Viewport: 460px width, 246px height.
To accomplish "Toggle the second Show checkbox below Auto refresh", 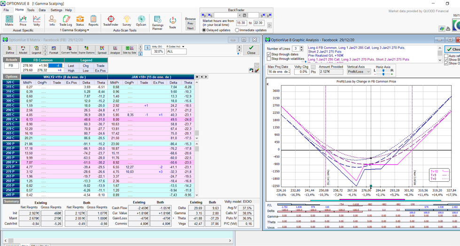I will click(x=446, y=63).
